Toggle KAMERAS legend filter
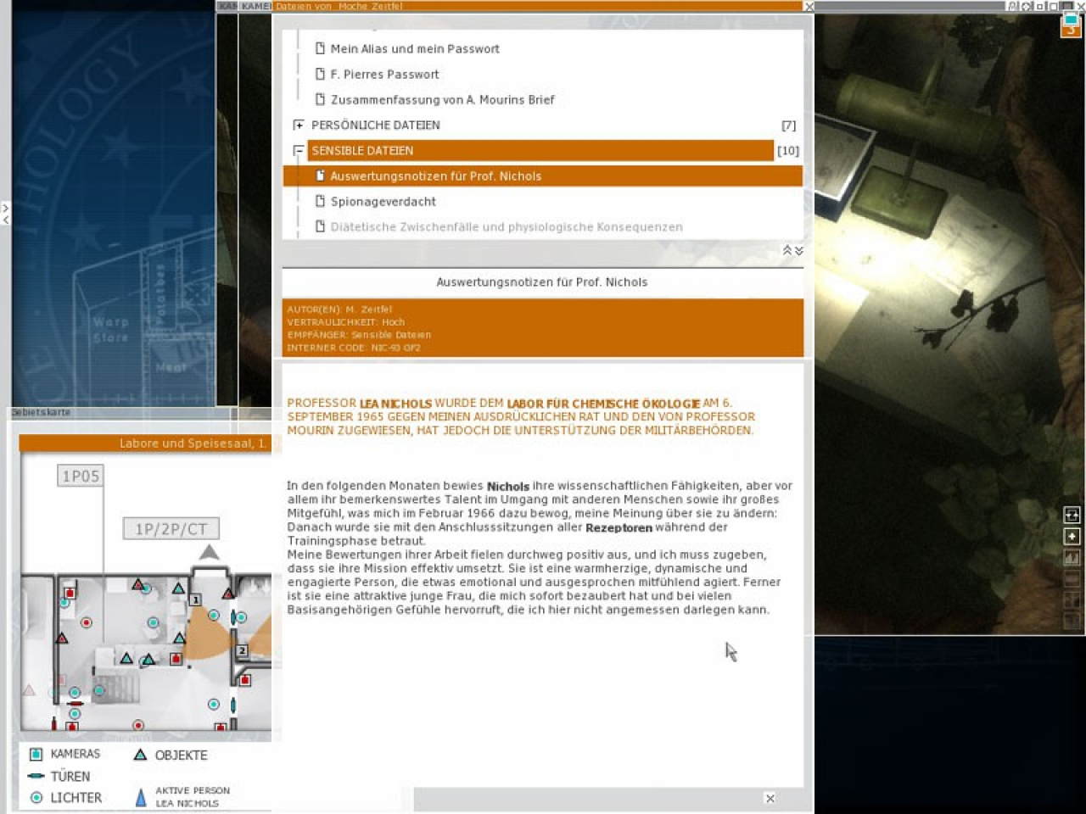The image size is (1086, 814). 65,754
